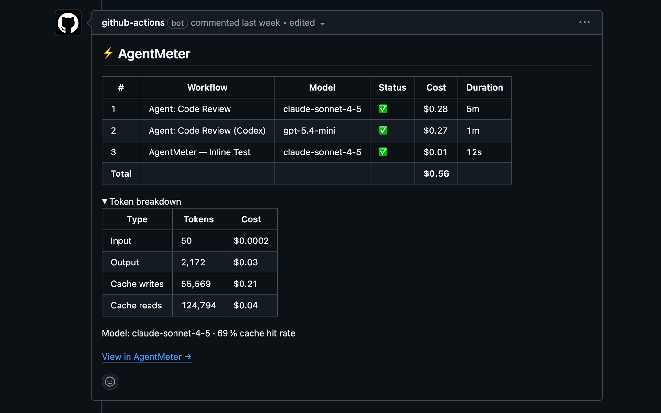Click the success checkmark on the Codex row

(x=383, y=130)
